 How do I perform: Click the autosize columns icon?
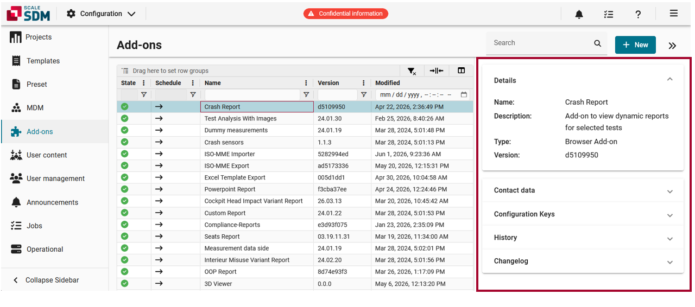(437, 71)
